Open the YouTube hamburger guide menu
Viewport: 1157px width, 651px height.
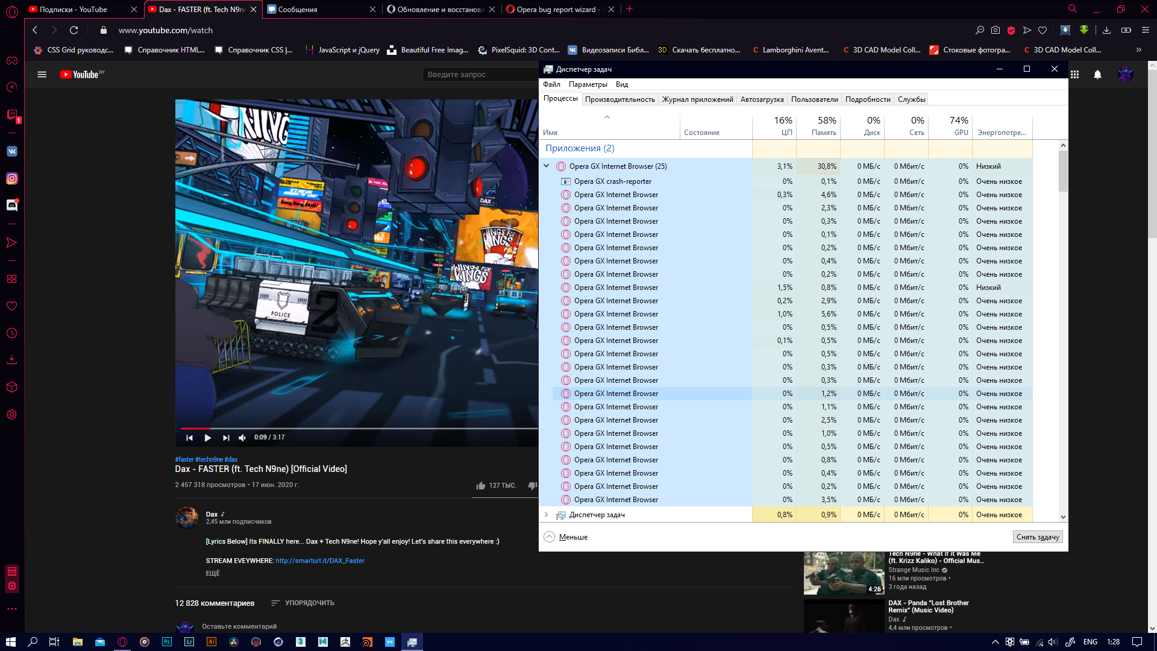tap(42, 74)
